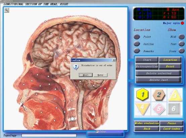186x138 pixels.
Task: Click Delete last button
Action: (158, 80)
